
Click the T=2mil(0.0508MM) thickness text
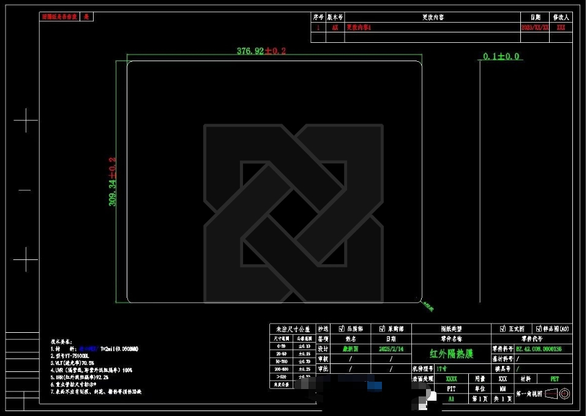pos(119,349)
